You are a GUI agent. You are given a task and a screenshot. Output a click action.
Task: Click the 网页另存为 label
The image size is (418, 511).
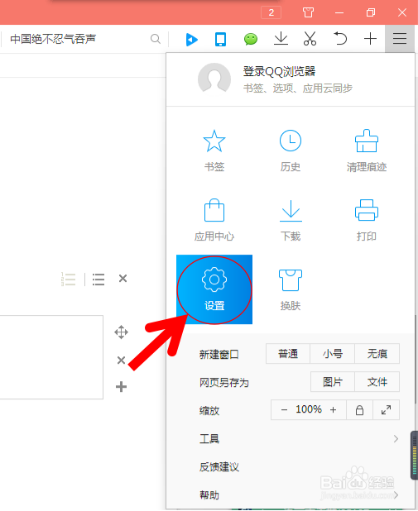coord(224,382)
